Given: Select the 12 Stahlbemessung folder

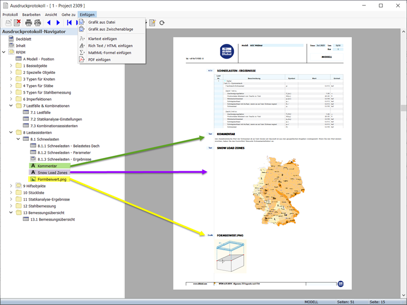Looking at the screenshot, I should 40,206.
